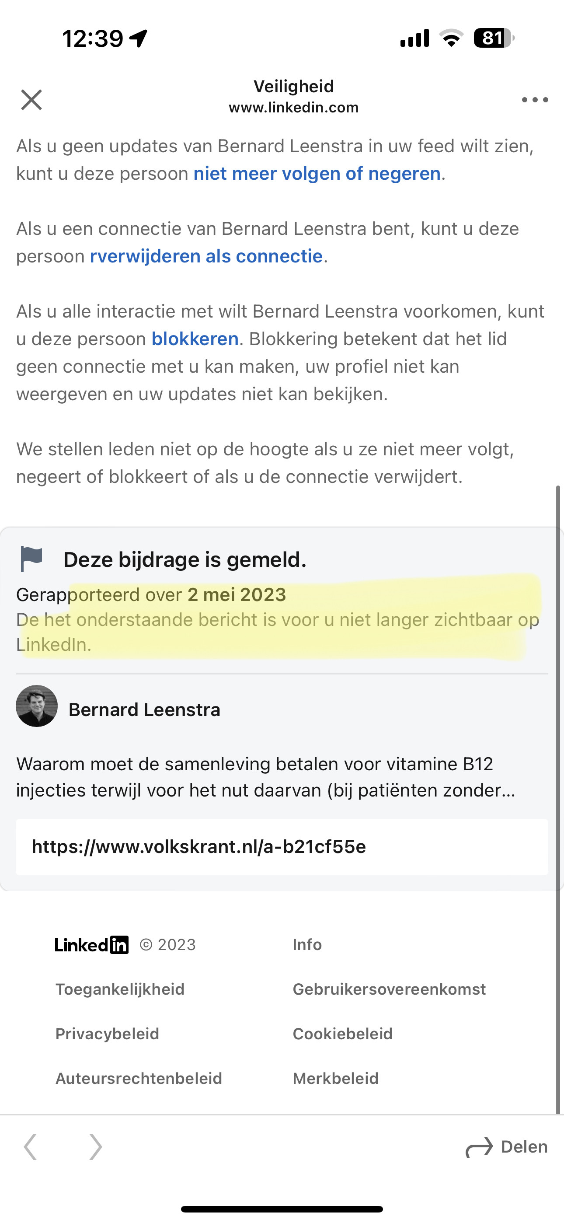Click the 'blokkeren' link

click(195, 339)
